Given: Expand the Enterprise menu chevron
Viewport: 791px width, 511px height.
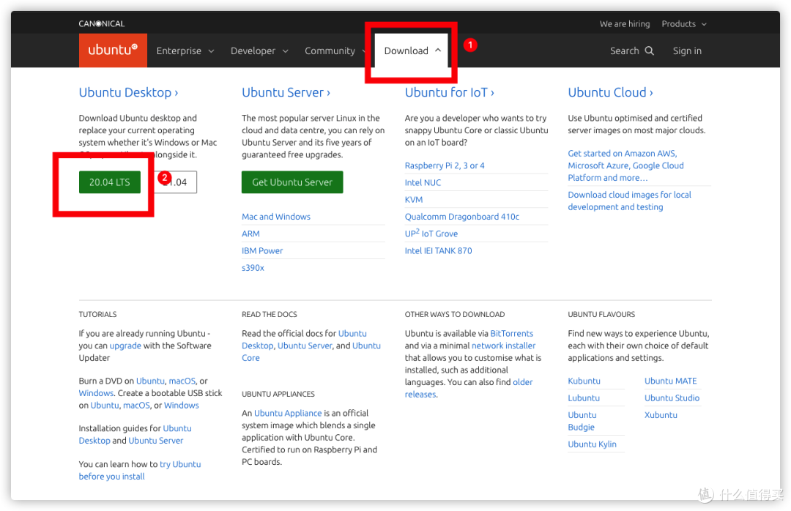Looking at the screenshot, I should click(212, 51).
